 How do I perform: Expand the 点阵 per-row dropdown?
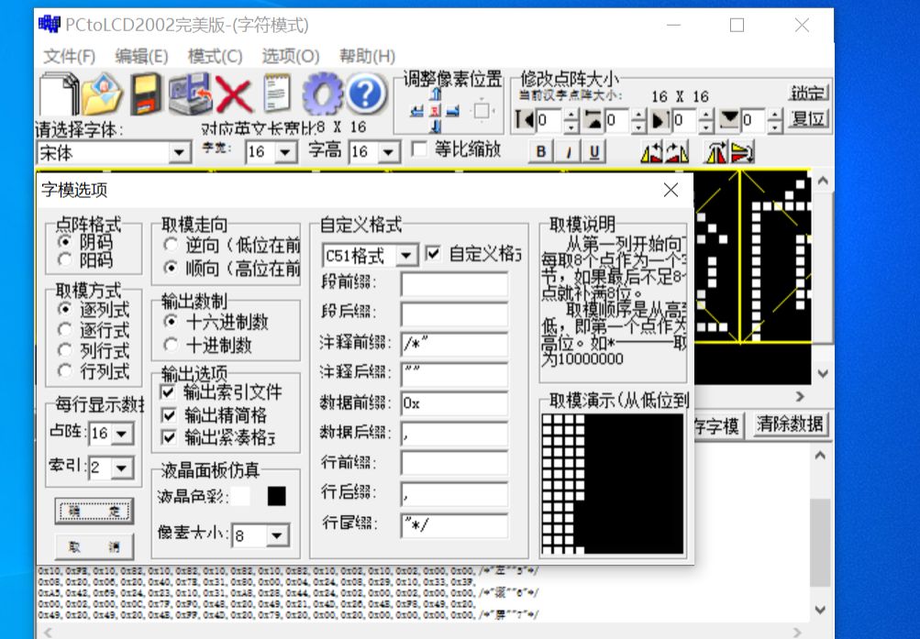[121, 434]
